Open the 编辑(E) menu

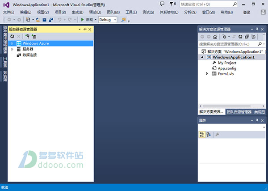[25, 12]
